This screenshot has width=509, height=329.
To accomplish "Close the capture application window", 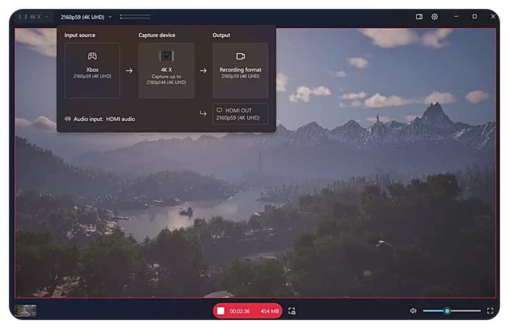I will tap(493, 17).
